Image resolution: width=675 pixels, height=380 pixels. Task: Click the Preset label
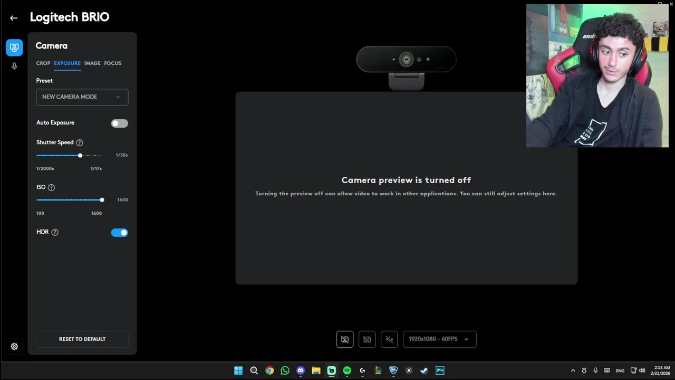coord(44,81)
